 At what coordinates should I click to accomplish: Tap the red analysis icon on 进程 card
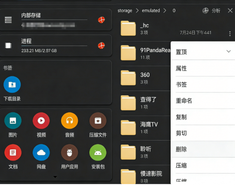[x=101, y=45]
